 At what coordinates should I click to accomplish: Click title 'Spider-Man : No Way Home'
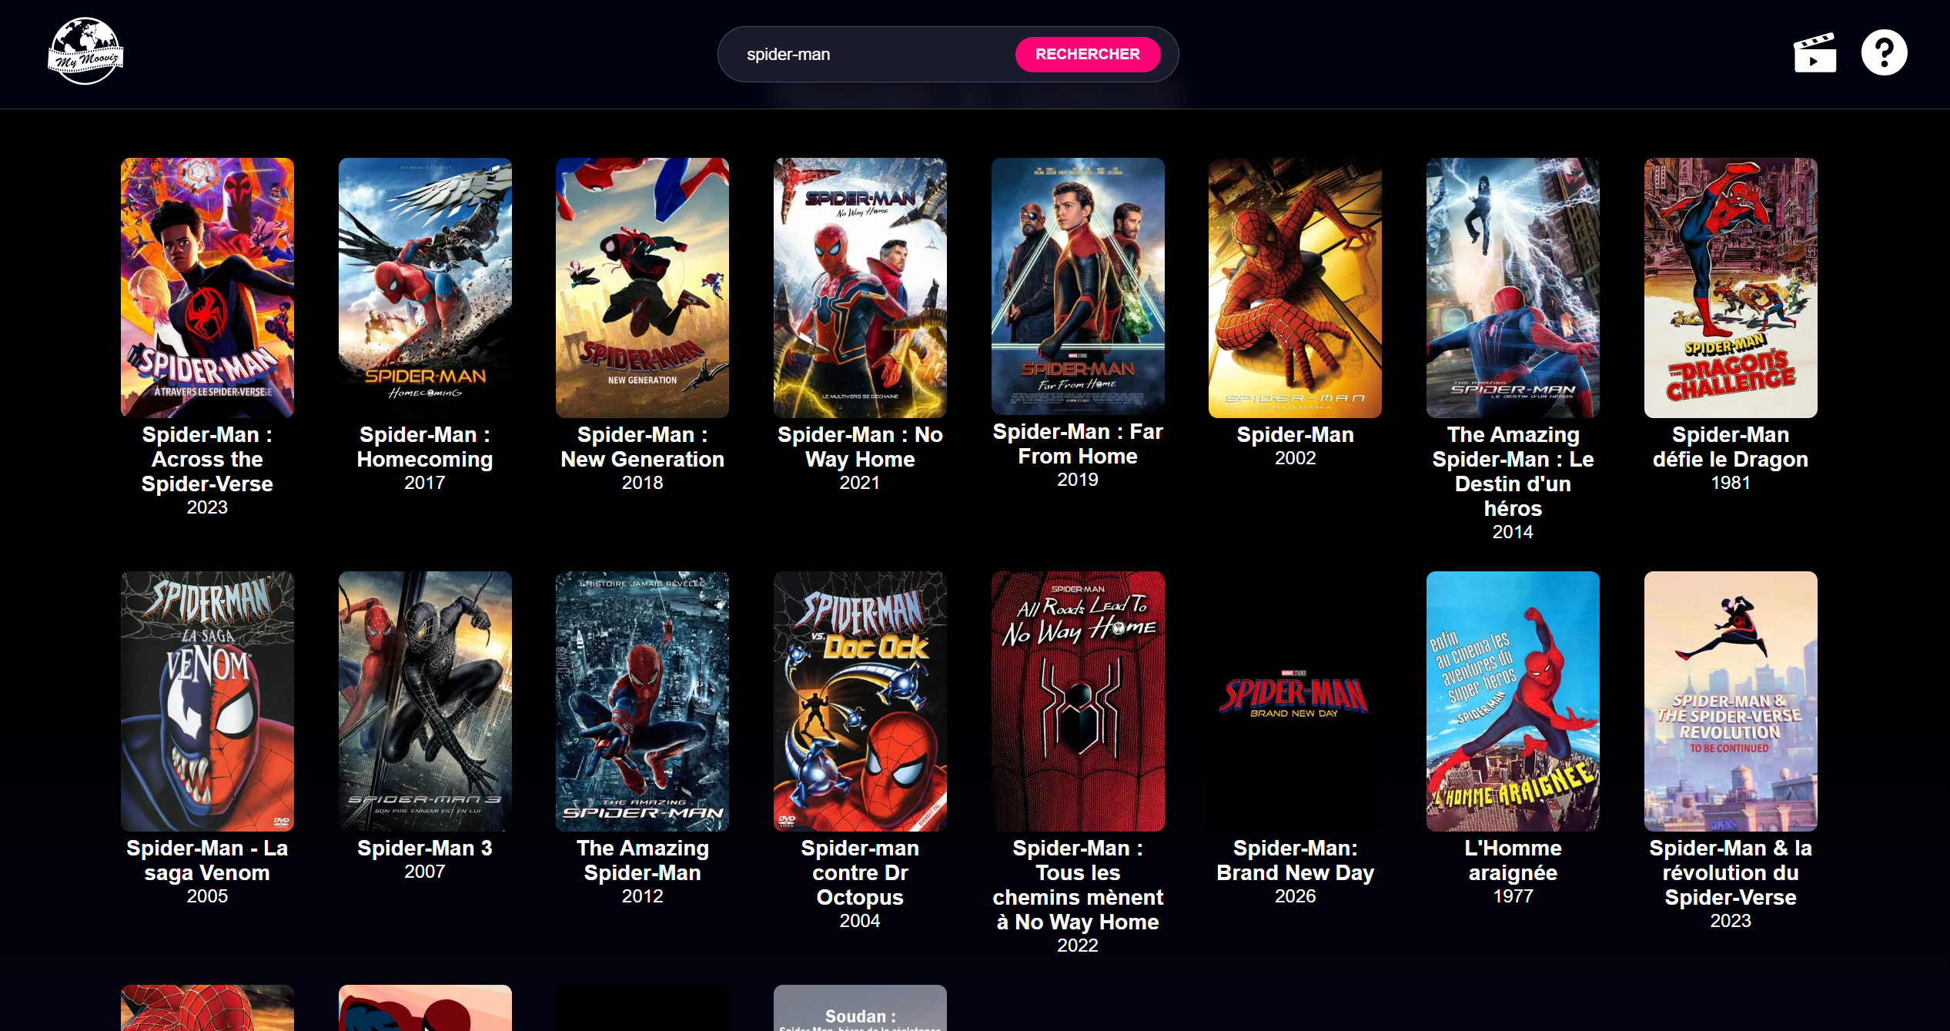point(860,447)
